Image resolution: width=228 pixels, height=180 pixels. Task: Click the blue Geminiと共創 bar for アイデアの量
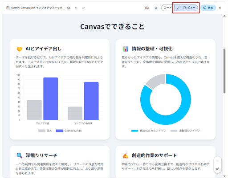[x=51, y=99]
